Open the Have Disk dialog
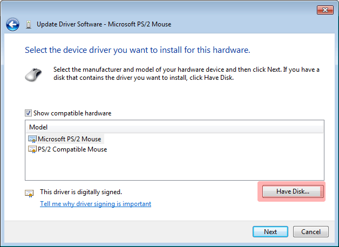 click(x=293, y=191)
